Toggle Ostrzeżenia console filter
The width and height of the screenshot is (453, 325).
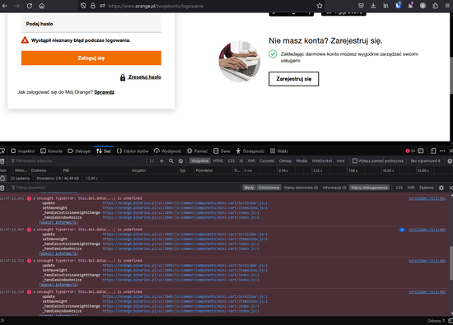pyautogui.click(x=269, y=188)
